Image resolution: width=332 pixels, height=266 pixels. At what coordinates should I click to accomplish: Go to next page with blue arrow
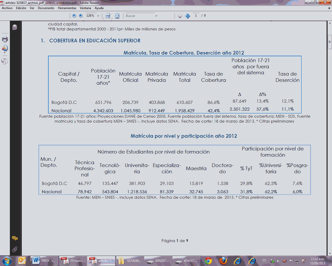pos(188,16)
